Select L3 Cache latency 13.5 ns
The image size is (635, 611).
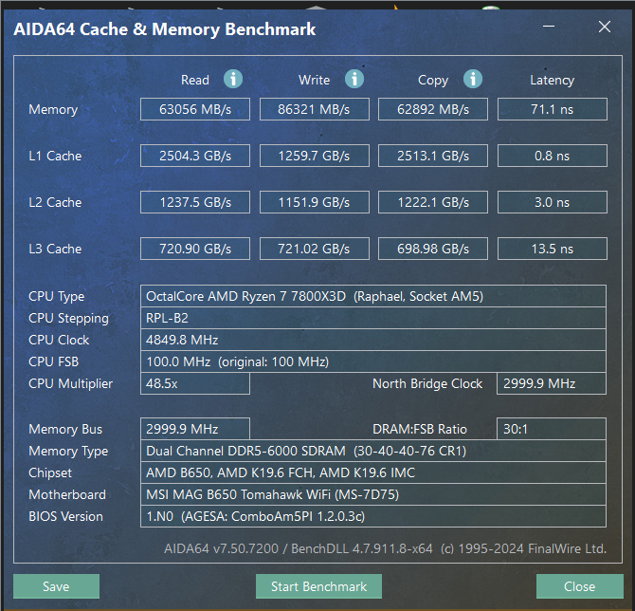coord(553,249)
